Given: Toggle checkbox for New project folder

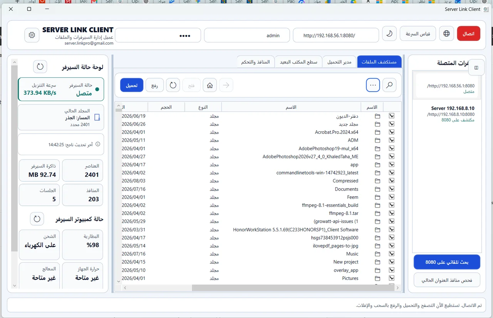Looking at the screenshot, I should (392, 262).
